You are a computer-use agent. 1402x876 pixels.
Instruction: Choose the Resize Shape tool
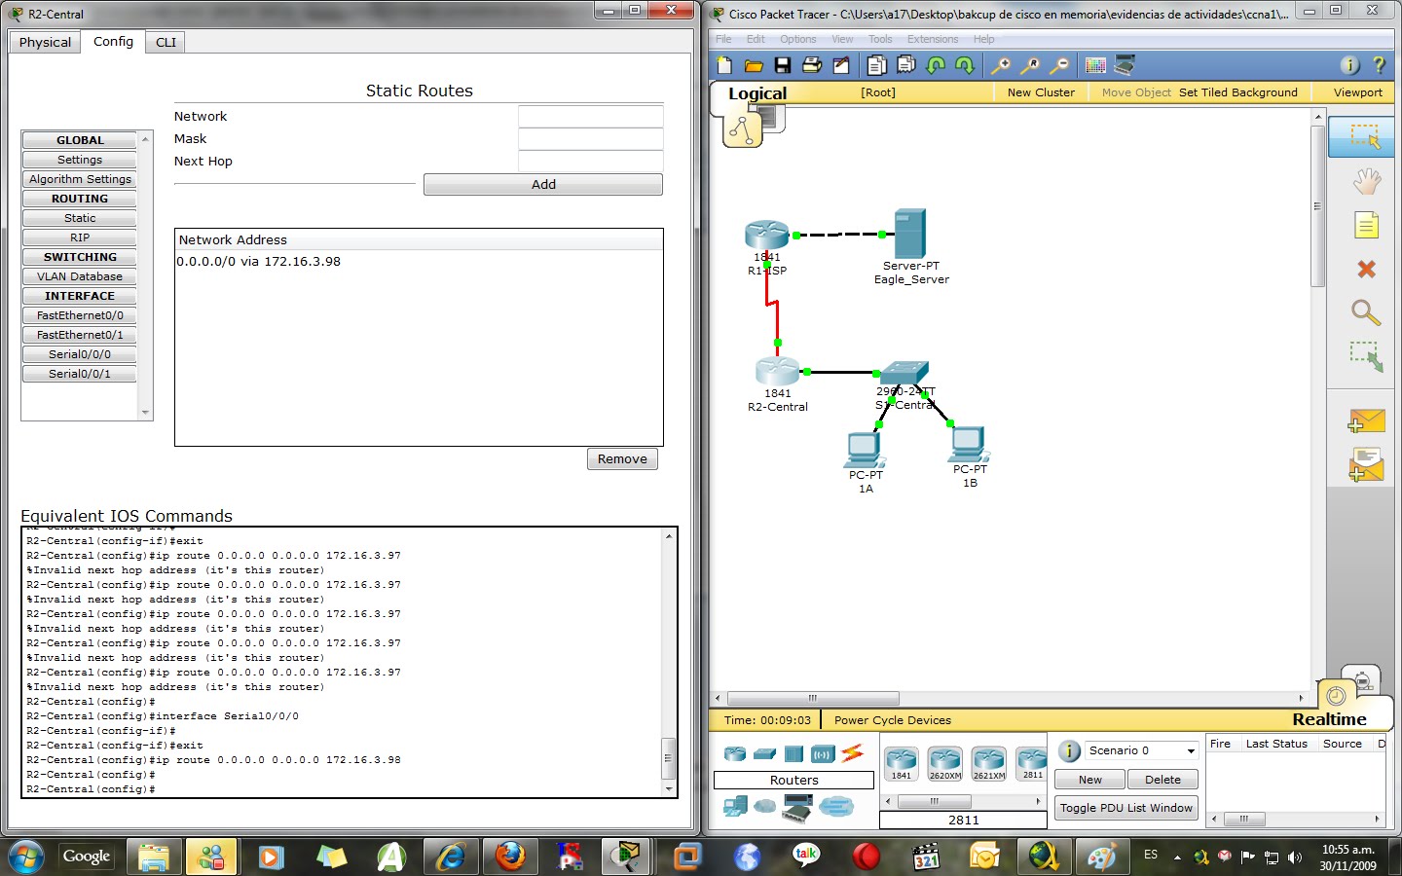point(1366,356)
